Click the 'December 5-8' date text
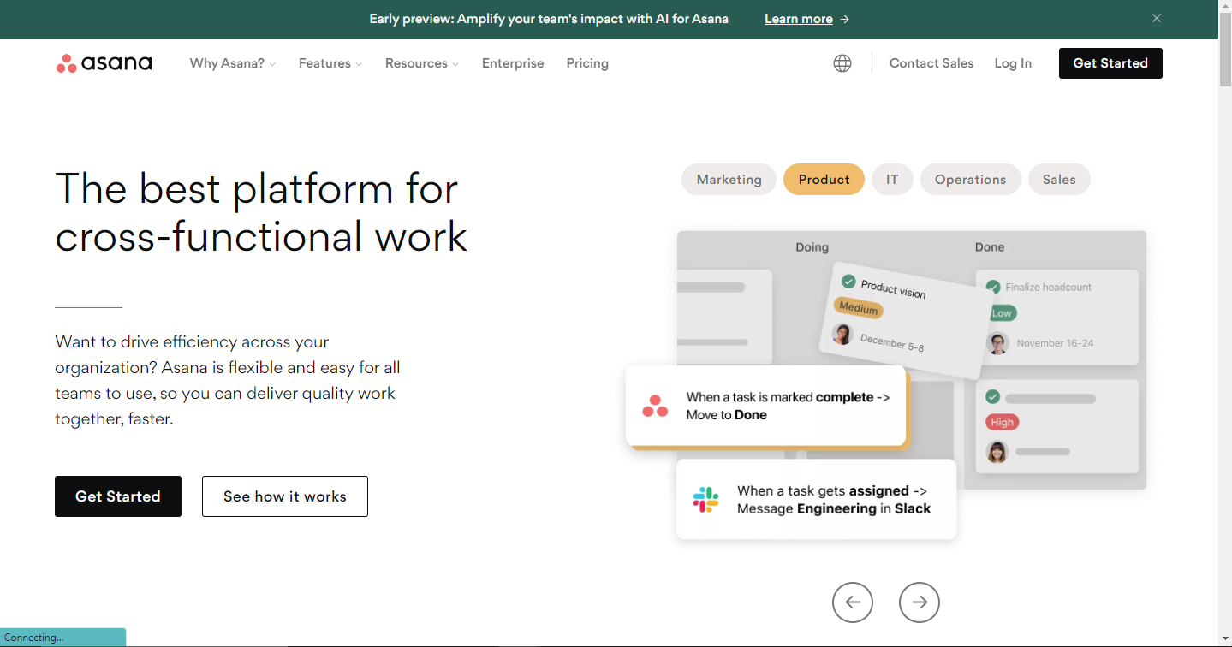 [x=892, y=342]
